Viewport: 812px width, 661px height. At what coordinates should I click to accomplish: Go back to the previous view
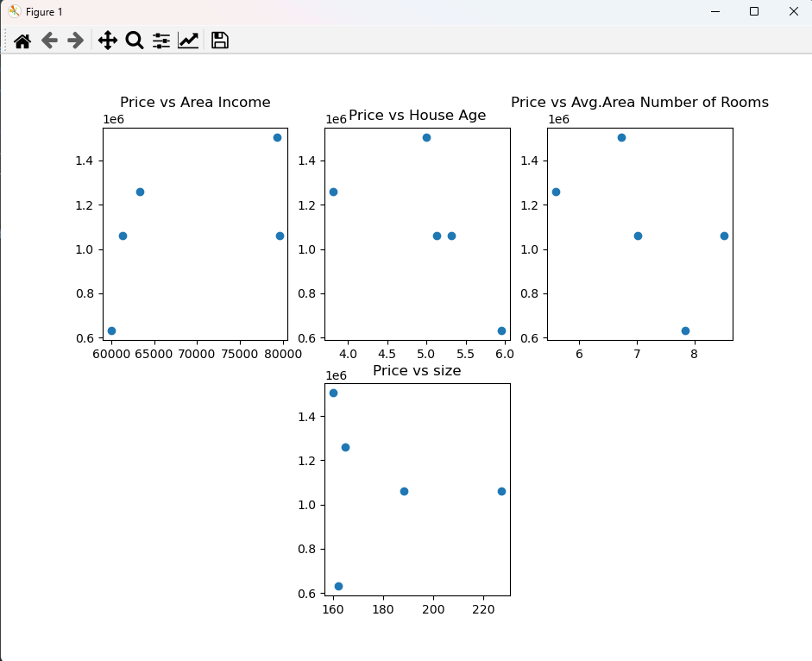(x=49, y=41)
